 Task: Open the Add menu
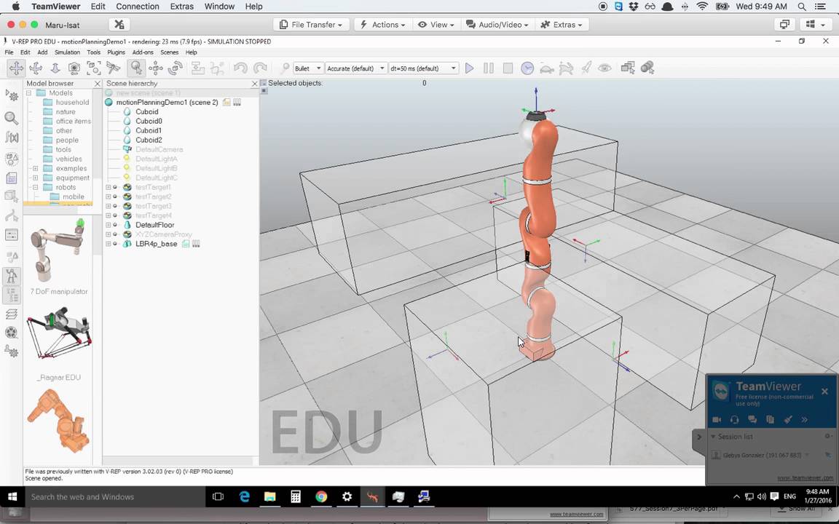coord(42,52)
